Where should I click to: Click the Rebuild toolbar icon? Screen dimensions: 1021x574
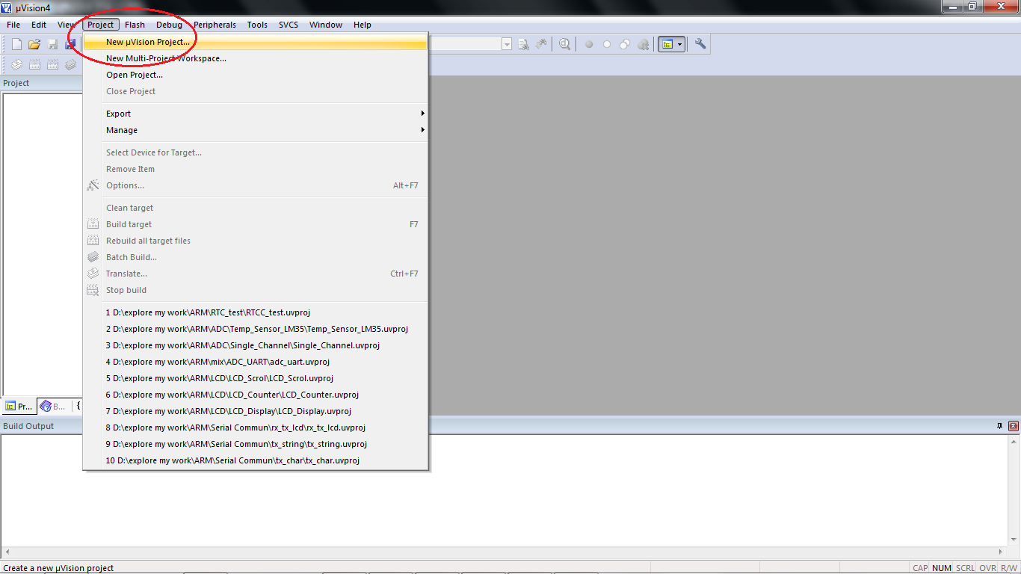[x=52, y=65]
